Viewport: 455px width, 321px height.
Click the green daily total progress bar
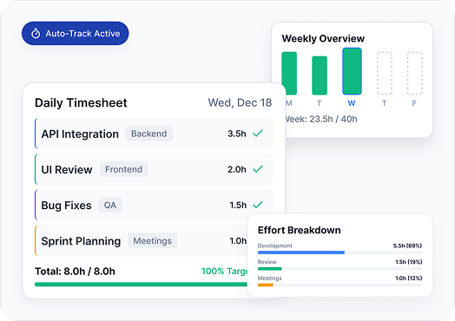coord(141,285)
